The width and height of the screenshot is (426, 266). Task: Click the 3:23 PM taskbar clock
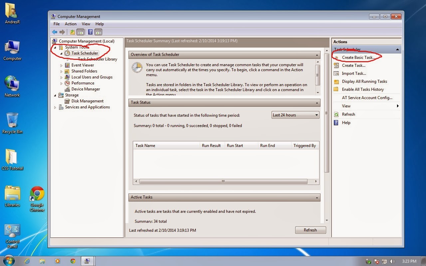409,261
